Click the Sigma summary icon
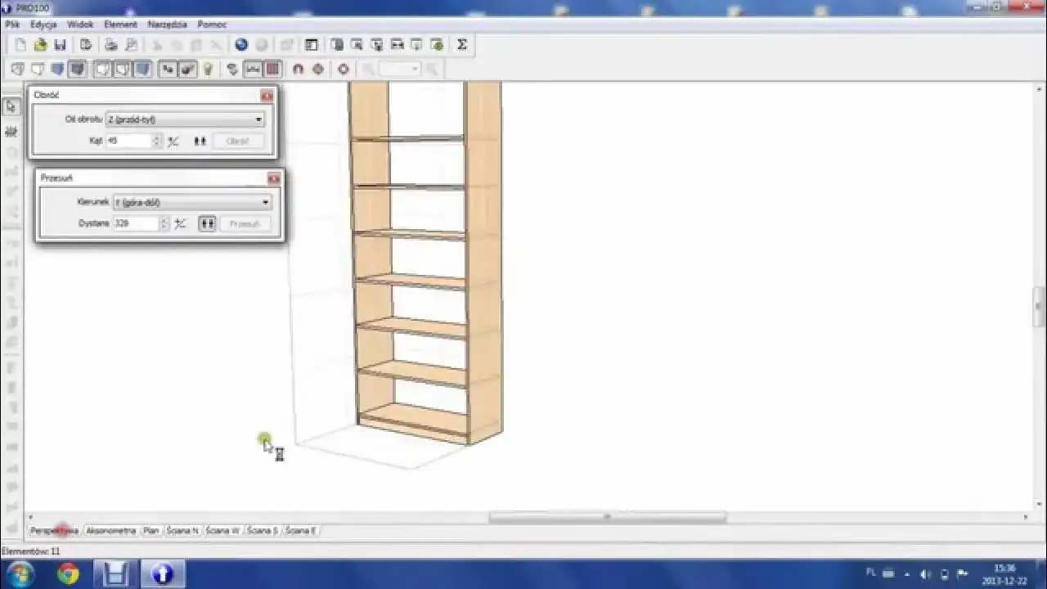Image resolution: width=1047 pixels, height=589 pixels. pyautogui.click(x=461, y=45)
